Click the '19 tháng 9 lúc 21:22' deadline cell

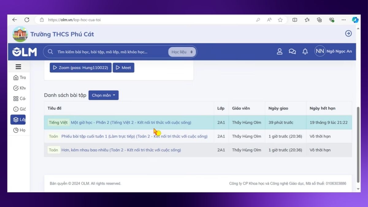[x=328, y=122]
